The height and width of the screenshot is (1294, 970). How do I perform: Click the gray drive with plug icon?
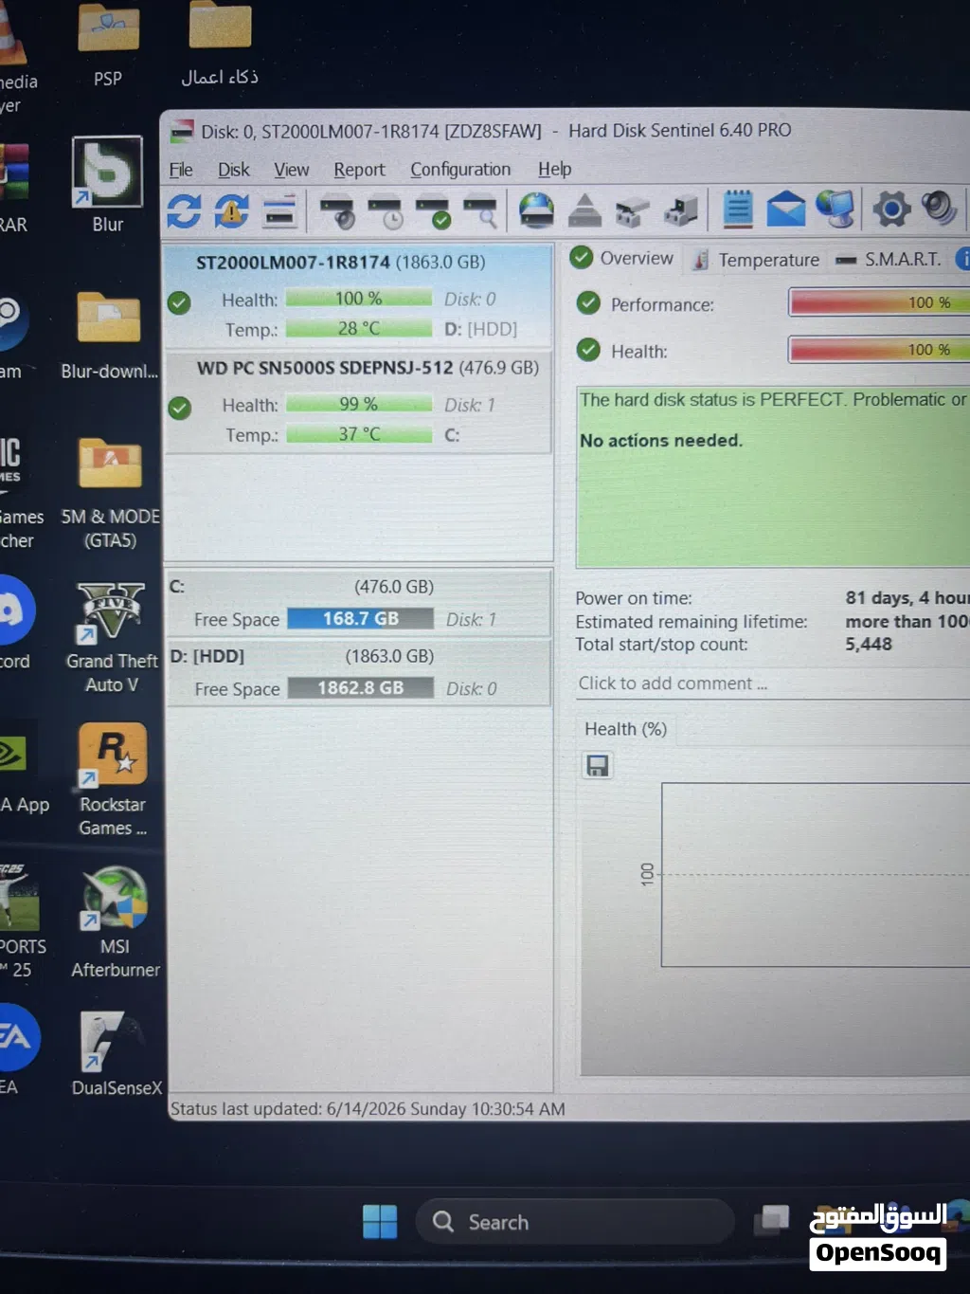pyautogui.click(x=680, y=210)
